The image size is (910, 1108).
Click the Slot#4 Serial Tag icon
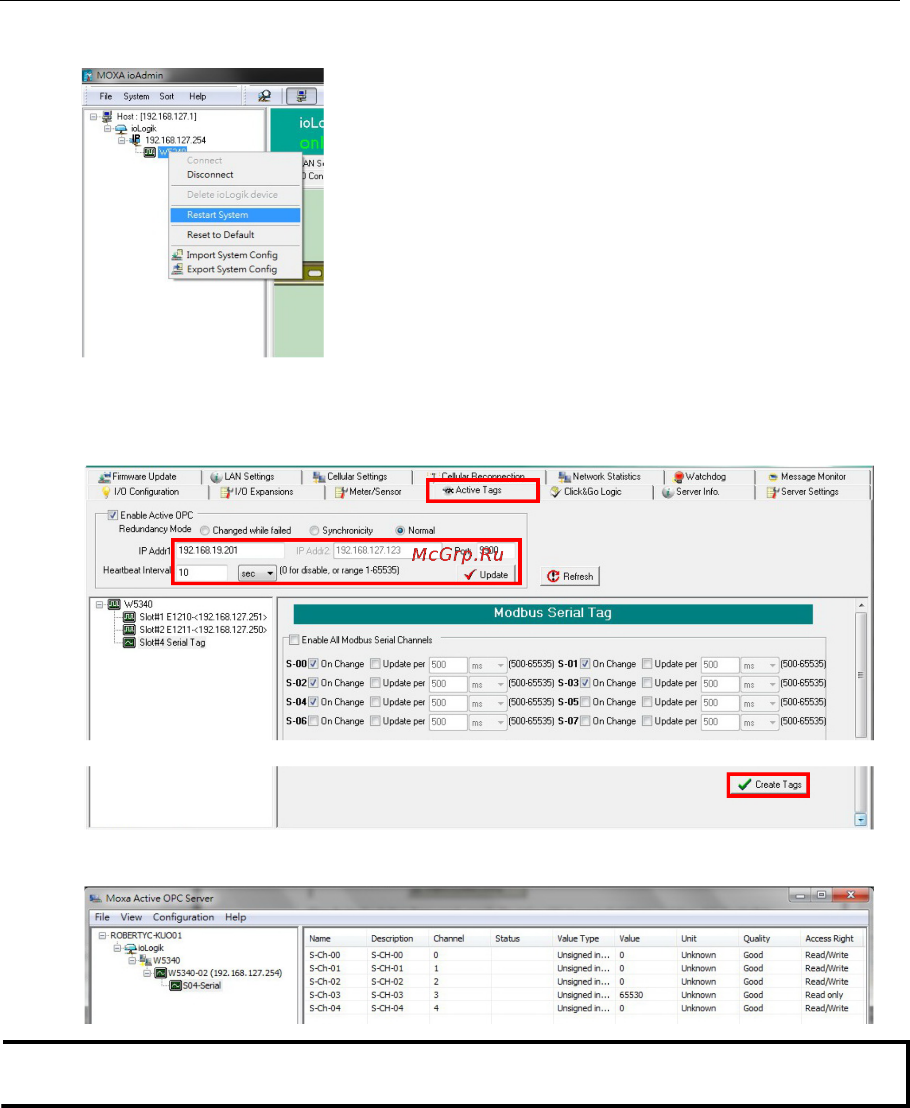point(129,642)
